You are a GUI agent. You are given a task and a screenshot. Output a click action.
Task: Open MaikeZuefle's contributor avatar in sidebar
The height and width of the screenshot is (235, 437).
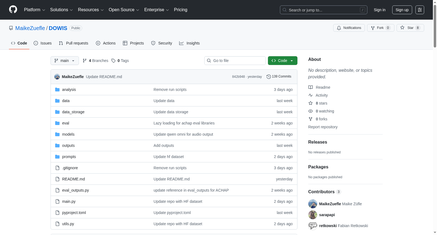(313, 204)
